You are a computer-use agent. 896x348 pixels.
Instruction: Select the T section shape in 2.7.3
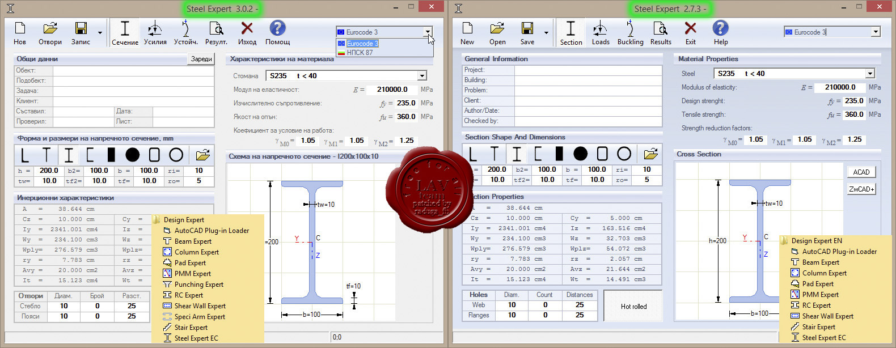495,154
